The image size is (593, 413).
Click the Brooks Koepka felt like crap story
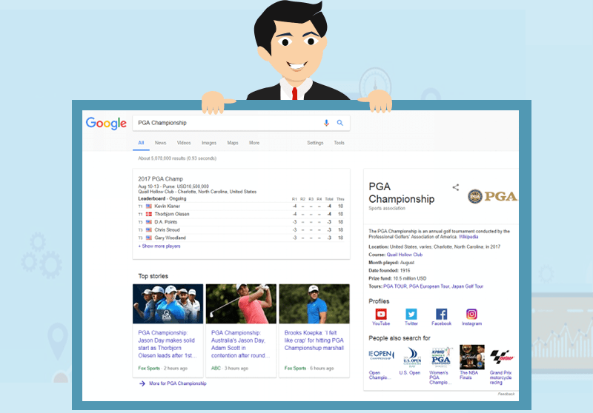pyautogui.click(x=314, y=340)
